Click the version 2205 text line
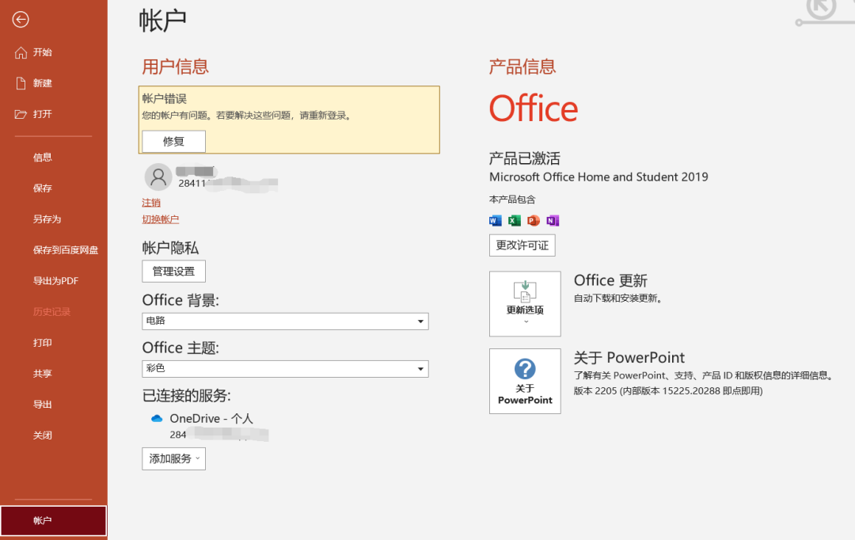 point(668,391)
